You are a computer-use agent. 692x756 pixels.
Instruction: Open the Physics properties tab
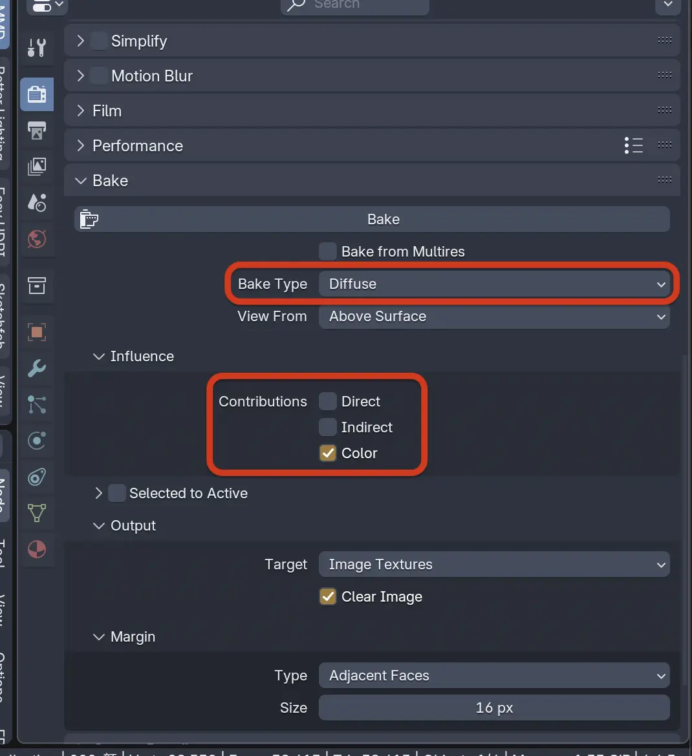(x=37, y=441)
